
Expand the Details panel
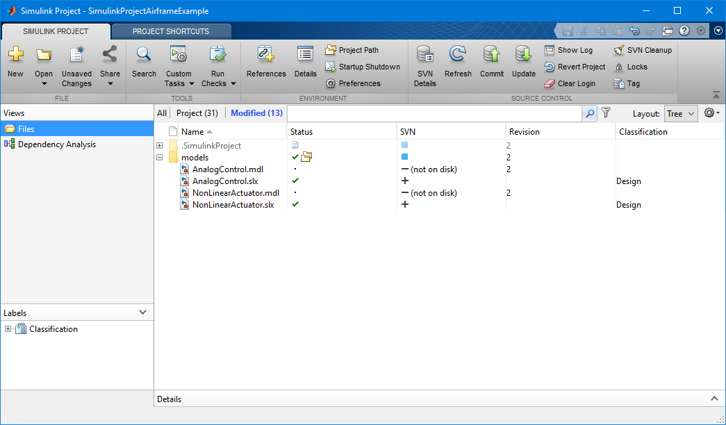[x=714, y=399]
